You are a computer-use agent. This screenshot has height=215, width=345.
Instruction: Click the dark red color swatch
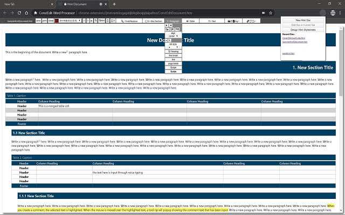click(56, 20)
